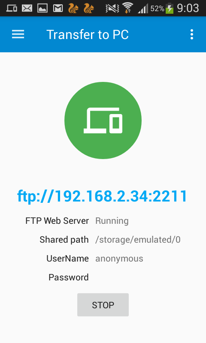Stop the FTP server

click(x=103, y=305)
